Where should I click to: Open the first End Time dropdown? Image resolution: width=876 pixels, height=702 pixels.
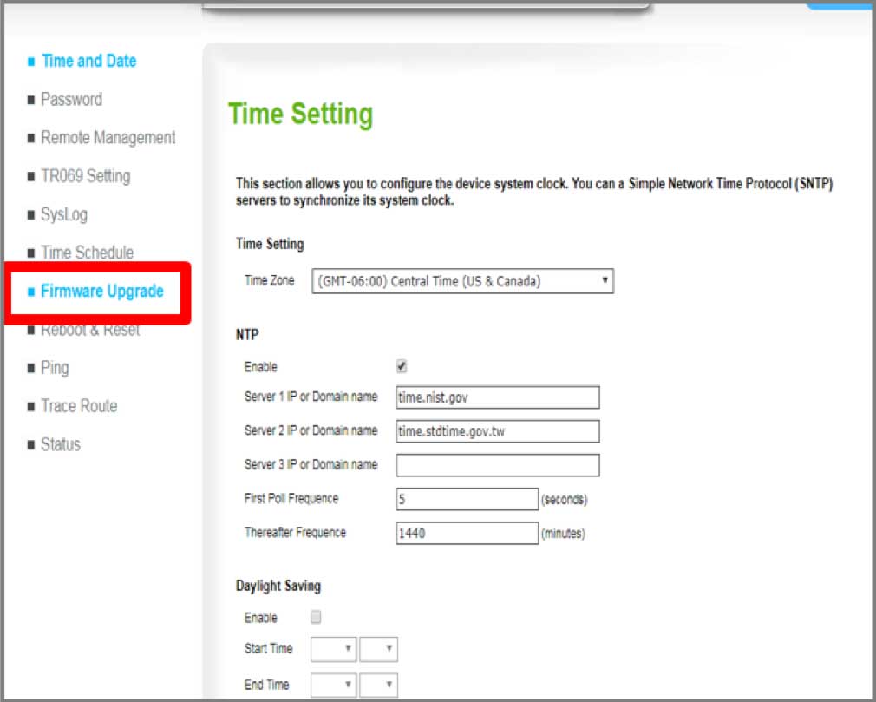(x=333, y=685)
